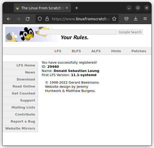The width and height of the screenshot is (154, 148).
Task: Go to LFS Home in sidebar
Action: tap(20, 65)
